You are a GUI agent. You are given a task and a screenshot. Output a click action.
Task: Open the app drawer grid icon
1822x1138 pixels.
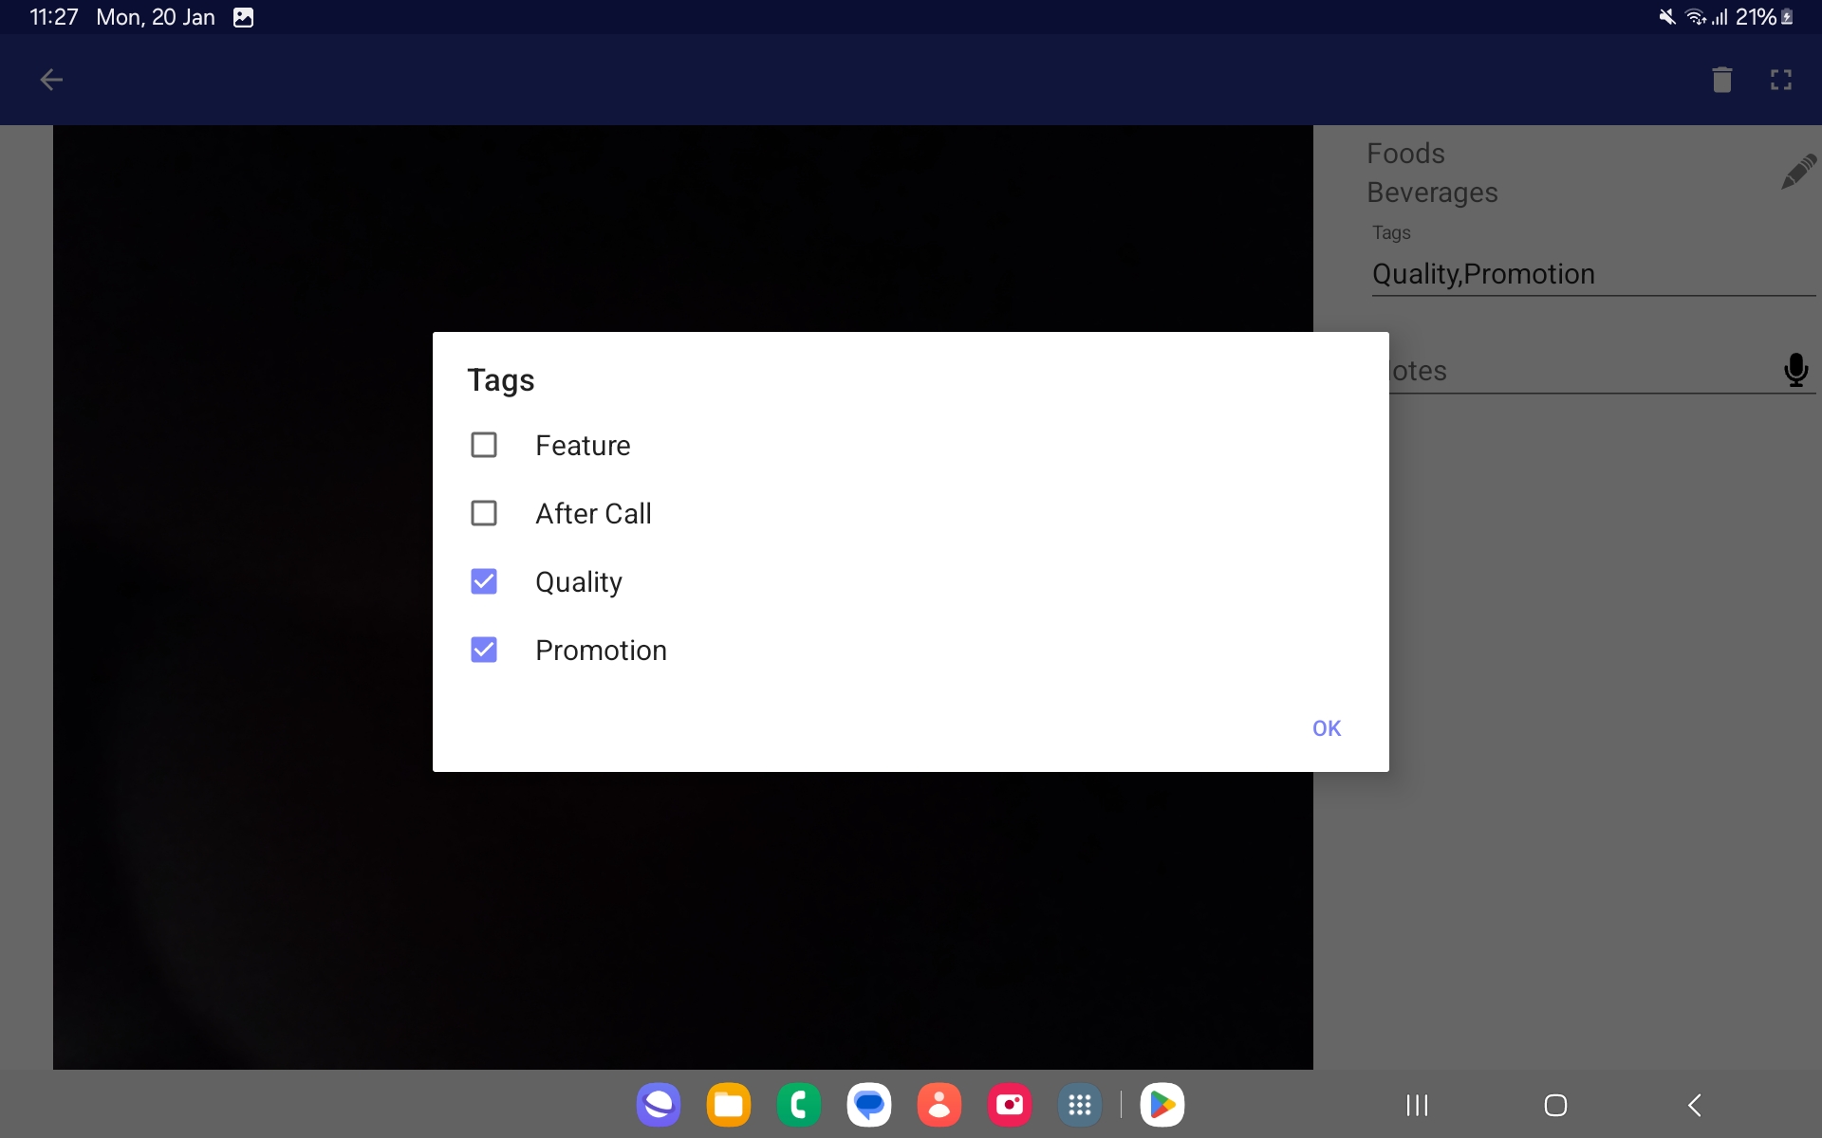(1079, 1105)
